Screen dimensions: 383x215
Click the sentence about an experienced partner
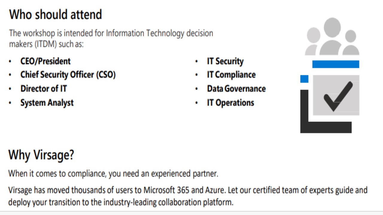coord(113,173)
